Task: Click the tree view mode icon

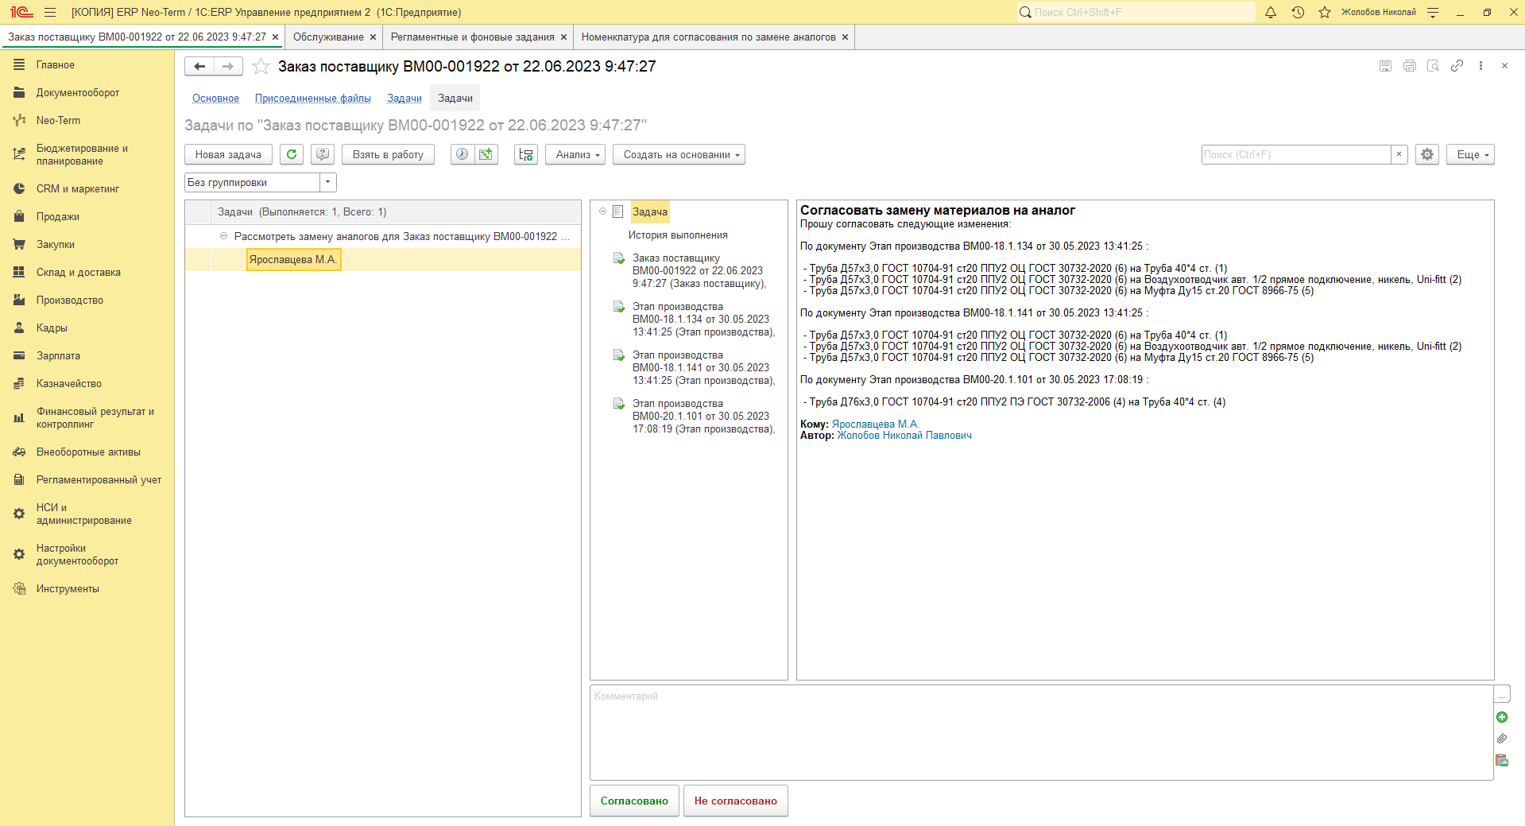Action: 526,154
